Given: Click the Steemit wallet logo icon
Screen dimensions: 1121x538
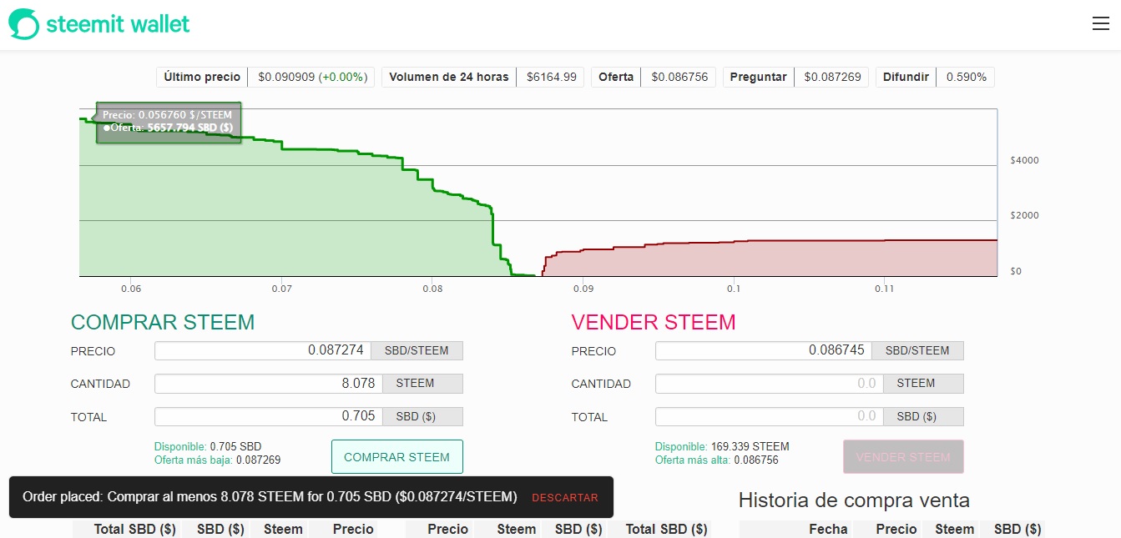Looking at the screenshot, I should tap(23, 24).
